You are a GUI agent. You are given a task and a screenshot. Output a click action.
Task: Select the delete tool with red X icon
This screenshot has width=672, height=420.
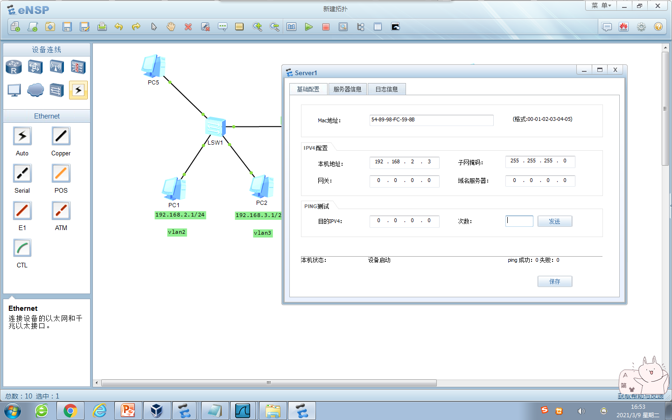[188, 27]
